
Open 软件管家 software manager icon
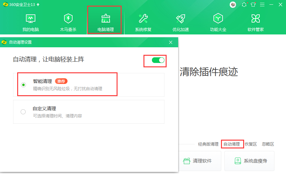click(256, 19)
